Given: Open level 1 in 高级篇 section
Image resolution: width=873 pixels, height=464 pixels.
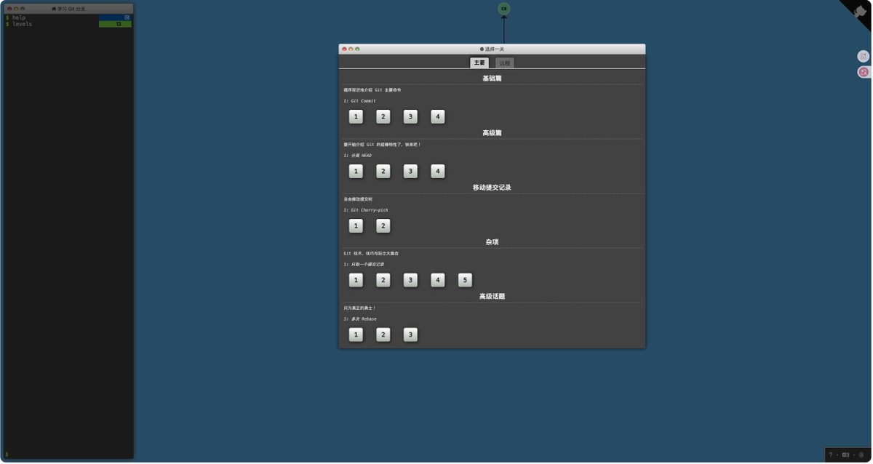Looking at the screenshot, I should pos(356,171).
